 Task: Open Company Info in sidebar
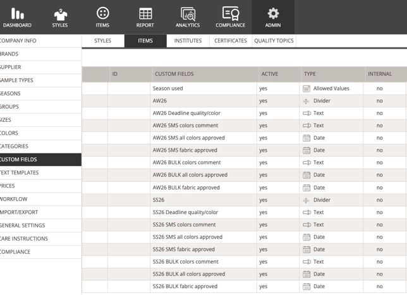click(40, 40)
